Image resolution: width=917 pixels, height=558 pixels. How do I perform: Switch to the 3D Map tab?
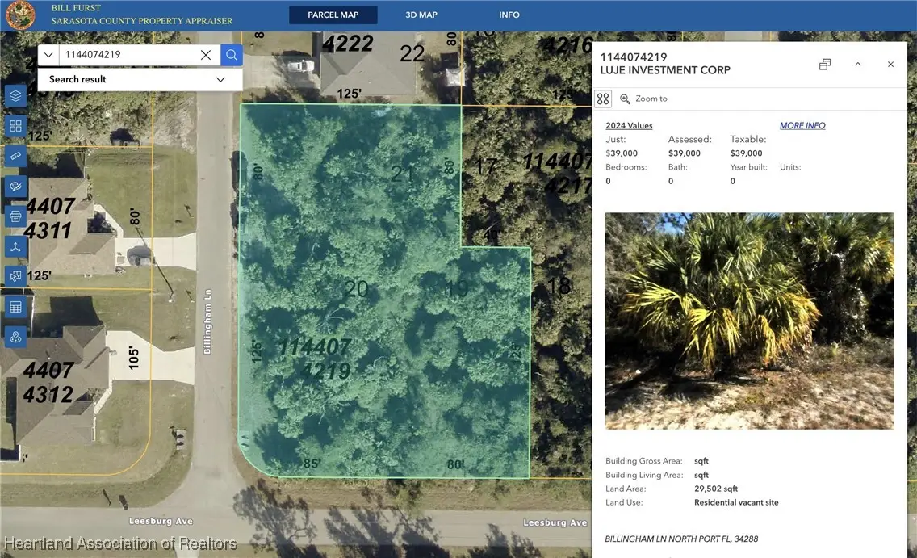tap(421, 15)
